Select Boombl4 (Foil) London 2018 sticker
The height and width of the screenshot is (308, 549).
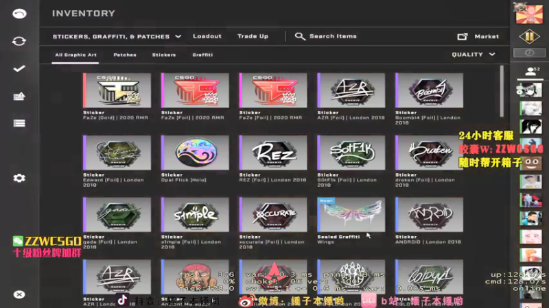tap(430, 90)
